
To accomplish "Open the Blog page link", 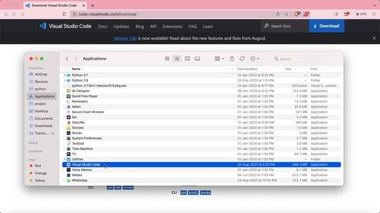I will click(140, 26).
